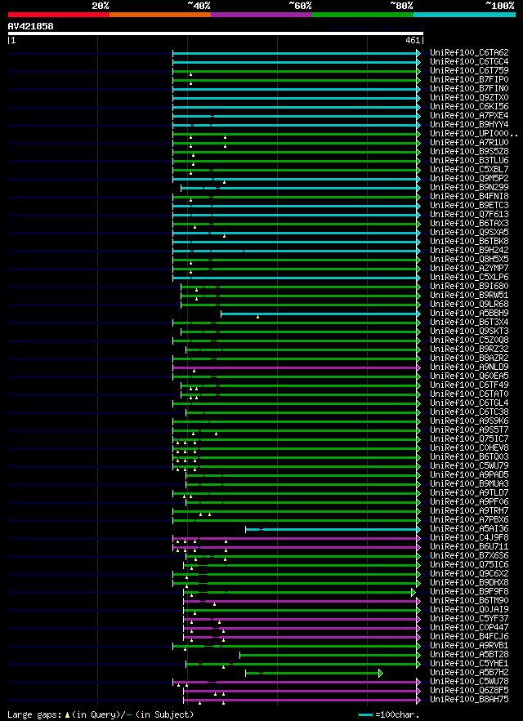The height and width of the screenshot is (721, 523).
Task: Select the UniRef100_A5BT28 label
Action: click(469, 655)
